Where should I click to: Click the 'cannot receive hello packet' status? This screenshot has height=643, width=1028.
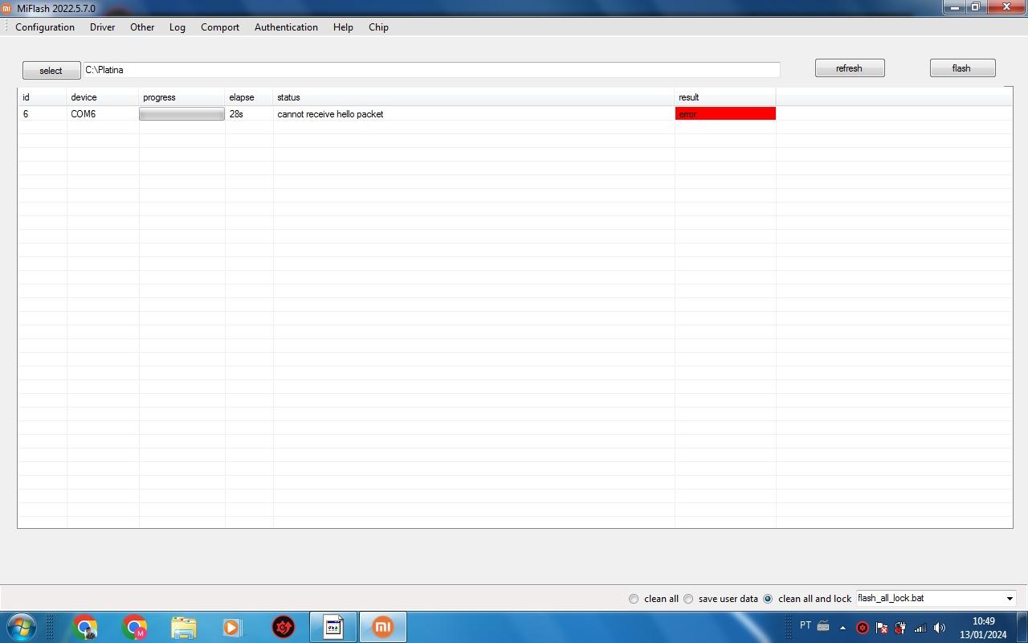tap(330, 114)
